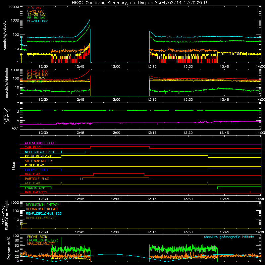The height and width of the screenshot is (265, 265).
Task: Select the red GAP_FLAG label
Action: tap(32, 147)
